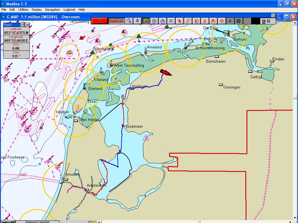Click vertical scrollbar down arrow

pos(295,218)
